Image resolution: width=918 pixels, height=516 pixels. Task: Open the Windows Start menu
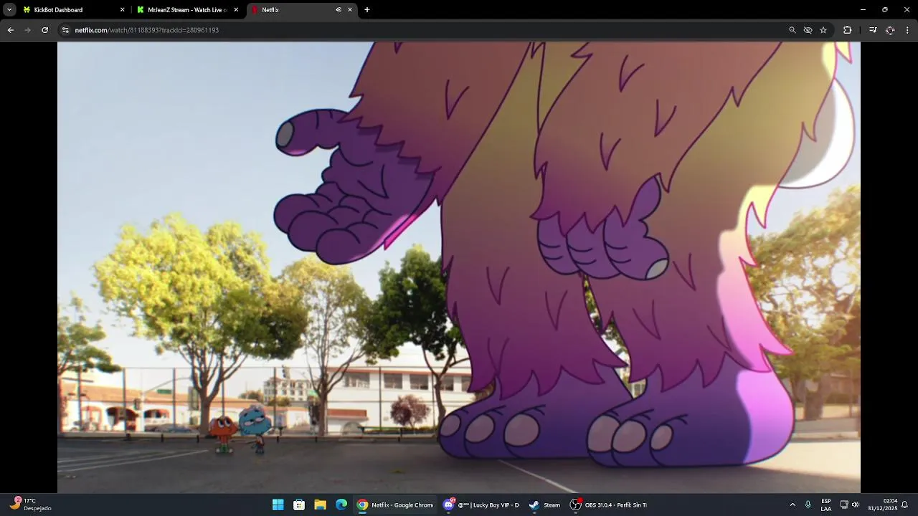click(278, 505)
